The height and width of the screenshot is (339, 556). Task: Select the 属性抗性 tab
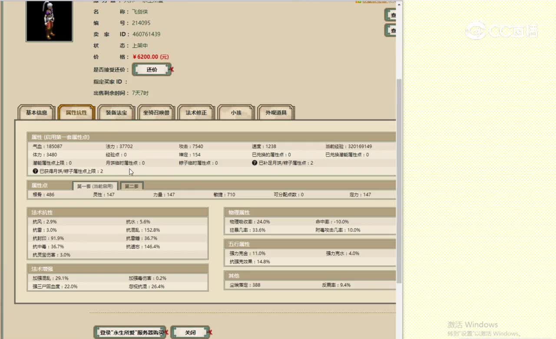point(76,113)
